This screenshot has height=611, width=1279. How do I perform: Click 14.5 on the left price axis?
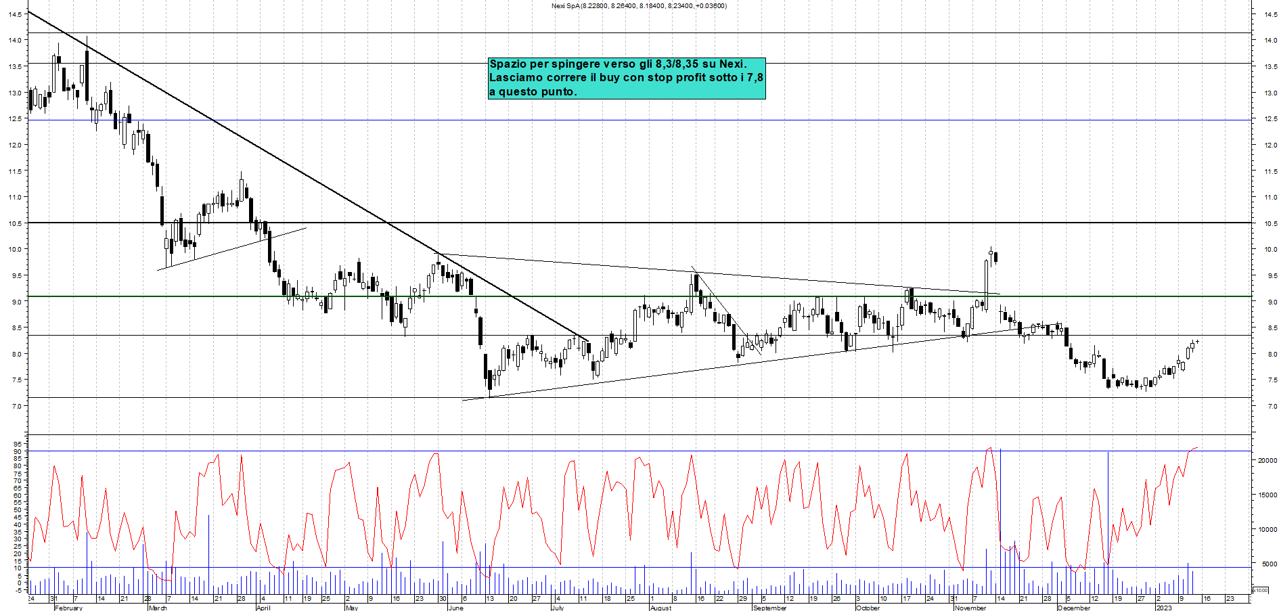(x=14, y=14)
